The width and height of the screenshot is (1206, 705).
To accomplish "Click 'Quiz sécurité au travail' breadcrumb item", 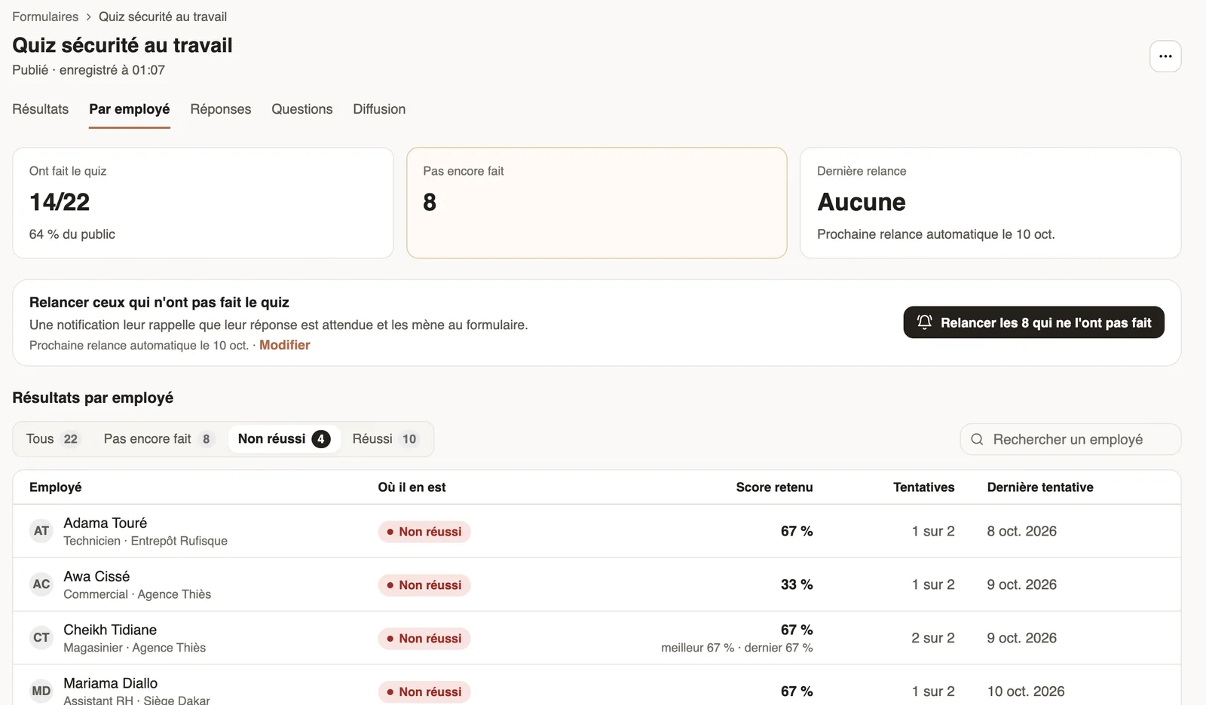I will [163, 17].
